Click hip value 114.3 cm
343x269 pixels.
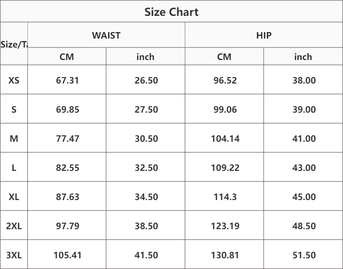225,197
